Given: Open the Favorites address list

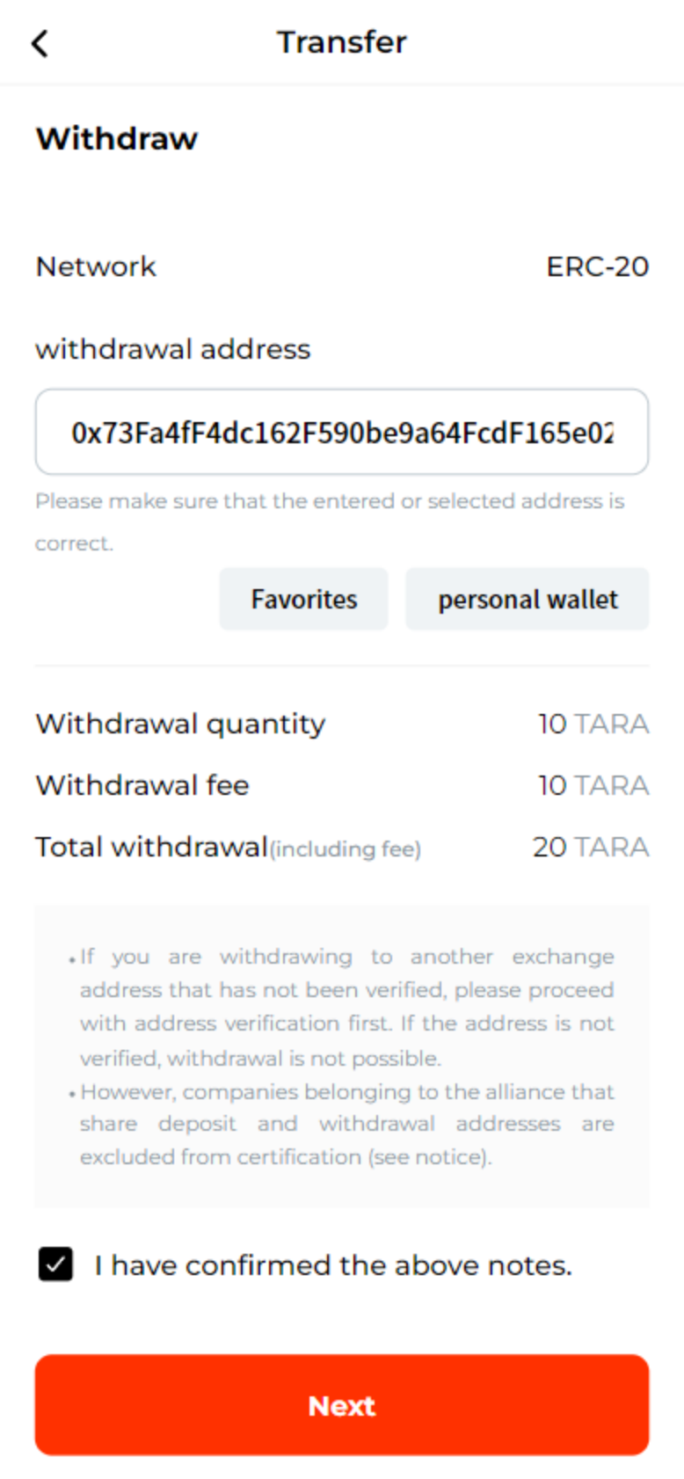Looking at the screenshot, I should tap(303, 599).
